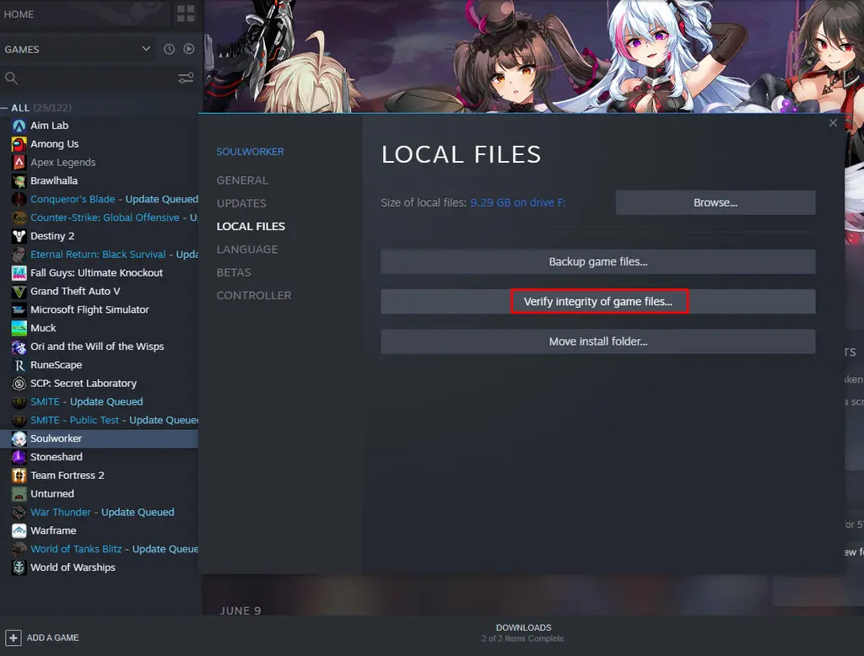
Task: Open the General settings tab
Action: (242, 180)
